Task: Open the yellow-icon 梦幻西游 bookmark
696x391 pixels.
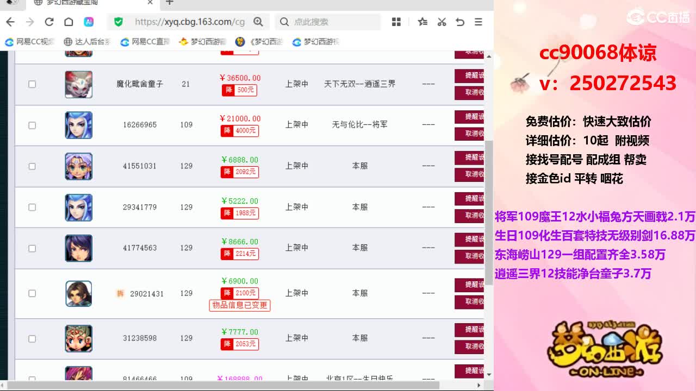Action: point(202,42)
